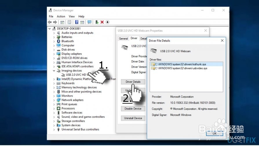Select the System devices tree item
Image resolution: width=259 pixels, height=146 pixels.
click(x=71, y=125)
